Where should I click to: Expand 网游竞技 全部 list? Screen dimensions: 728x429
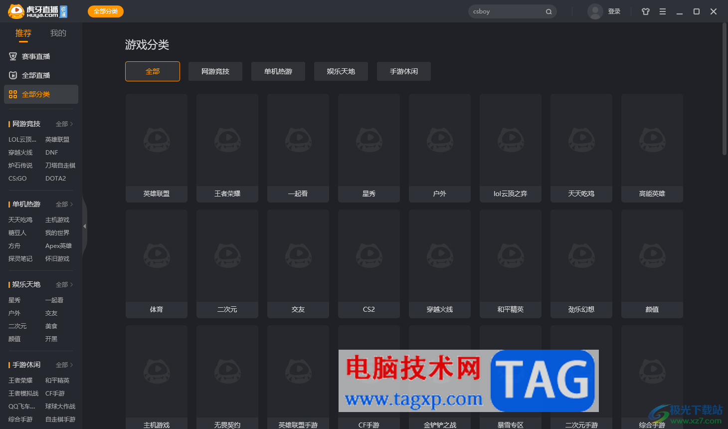tap(64, 124)
